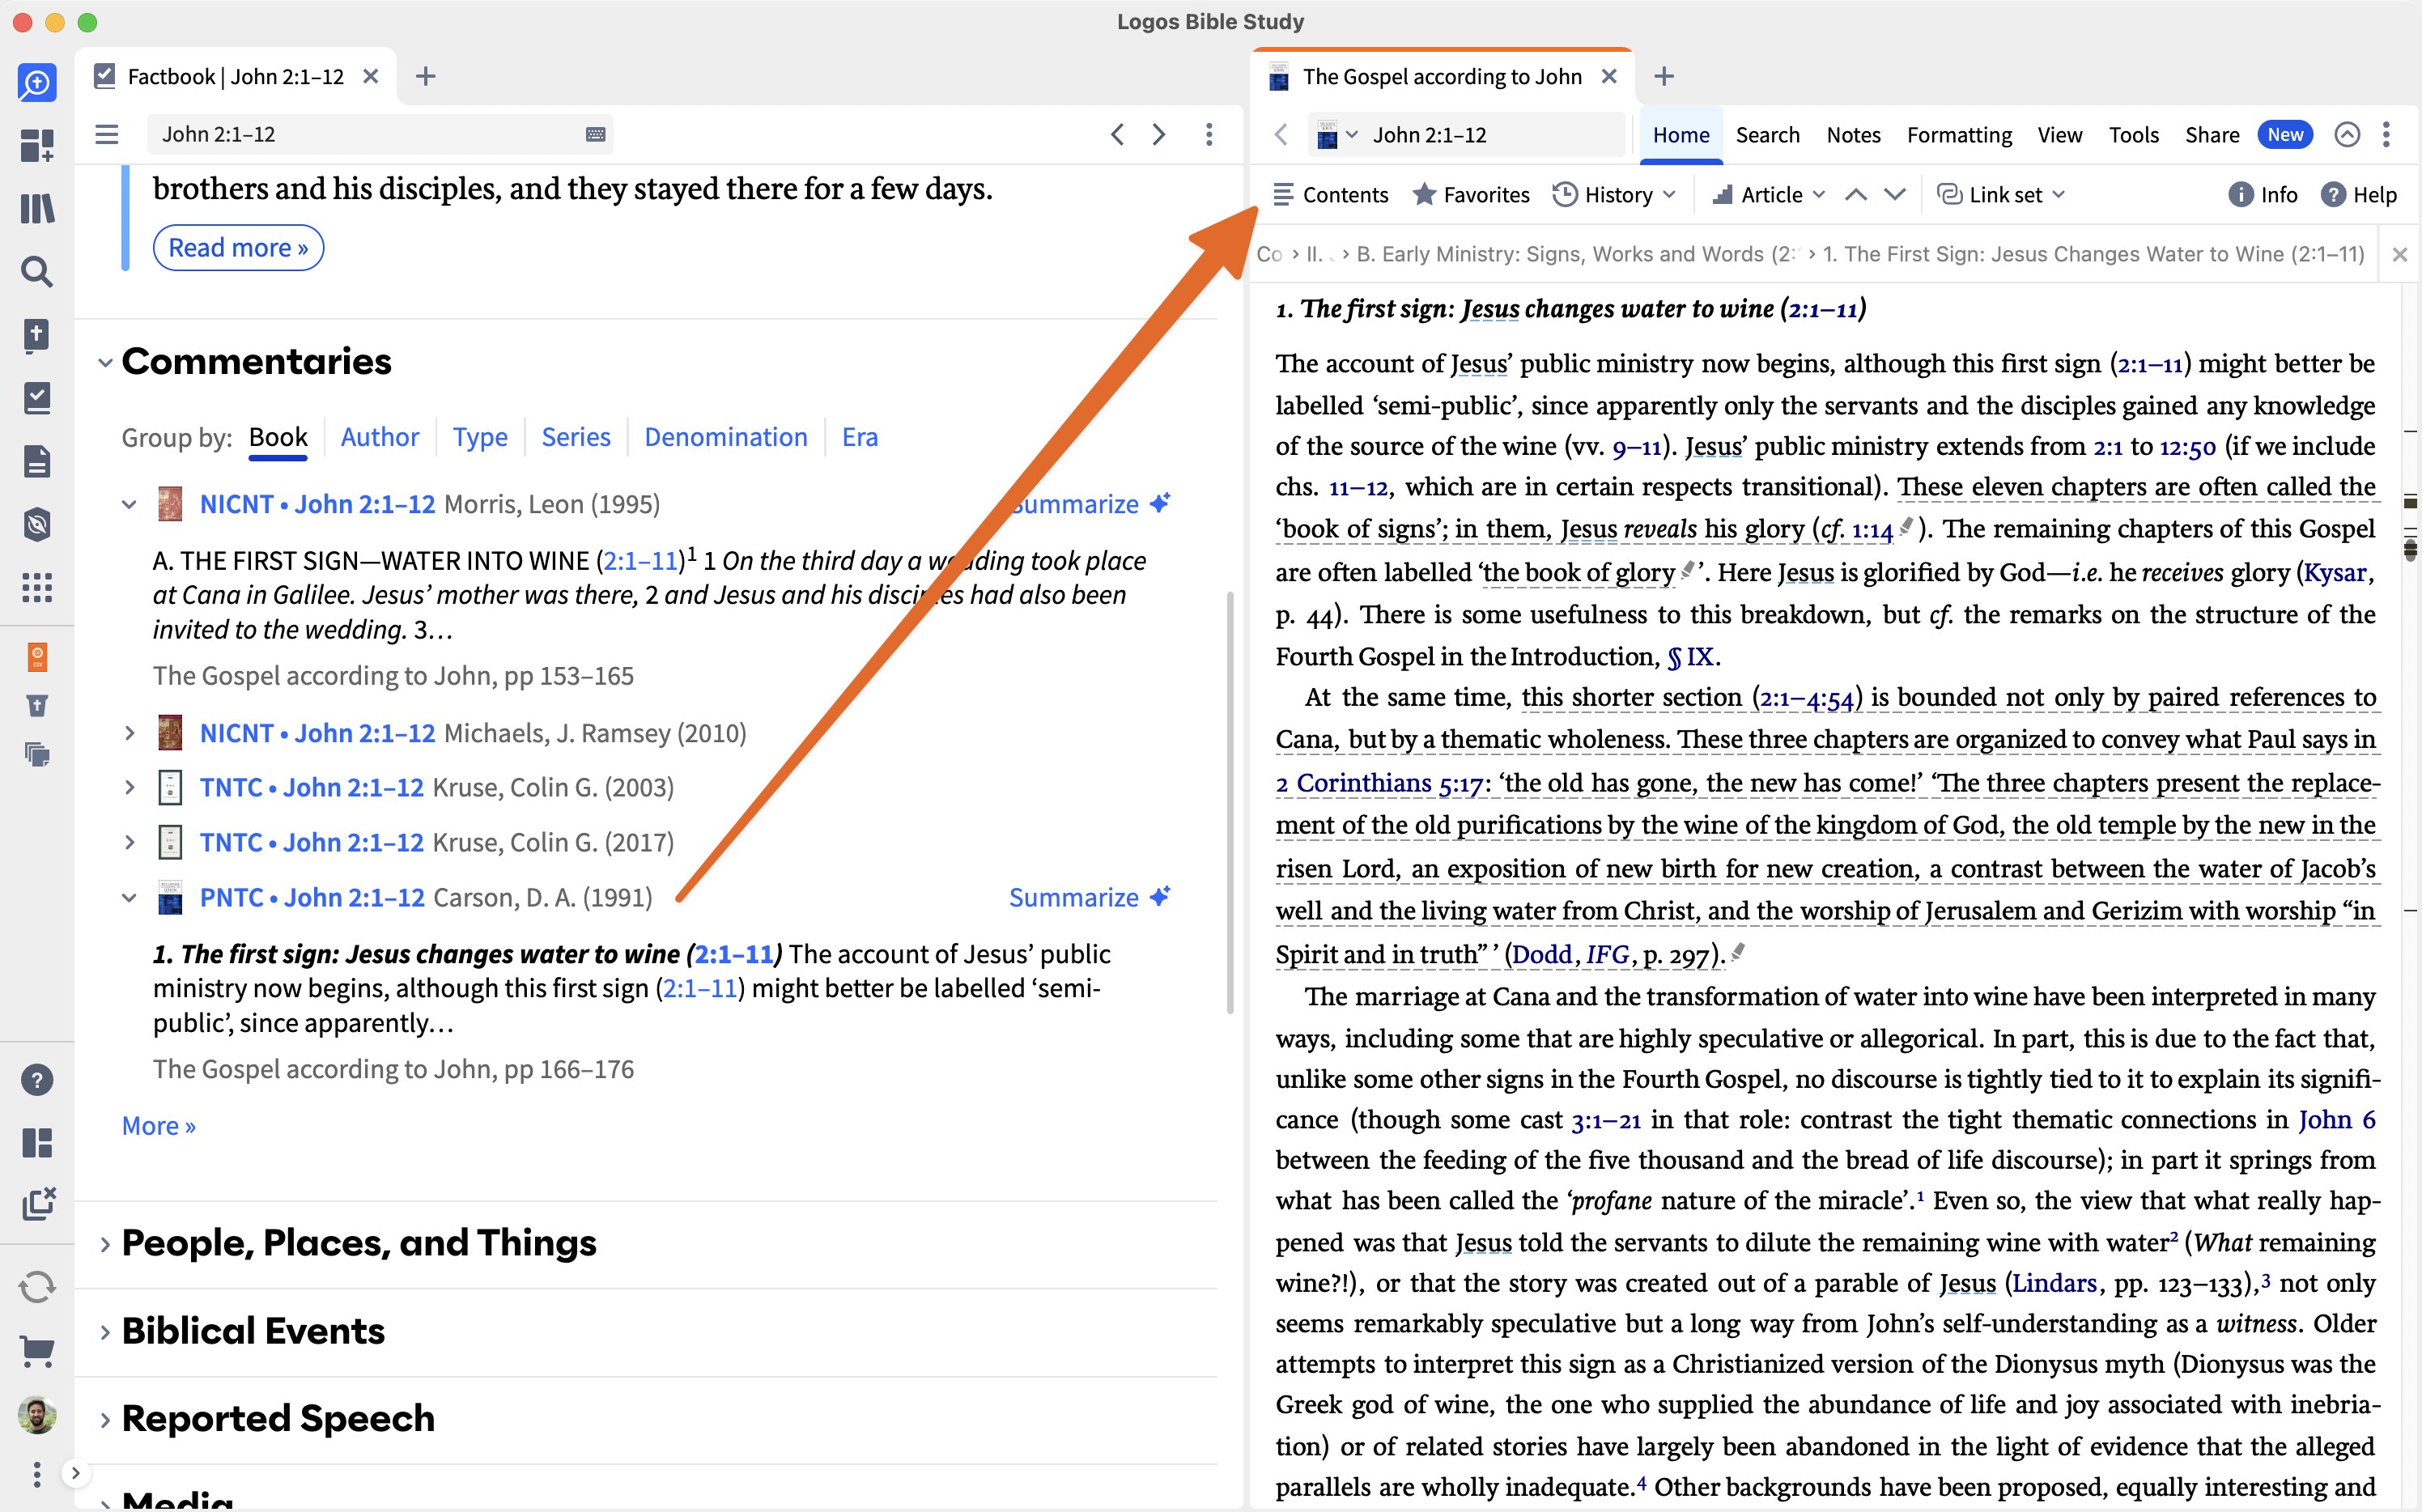The image size is (2422, 1512).
Task: Group commentaries by Denomination
Action: pos(726,437)
